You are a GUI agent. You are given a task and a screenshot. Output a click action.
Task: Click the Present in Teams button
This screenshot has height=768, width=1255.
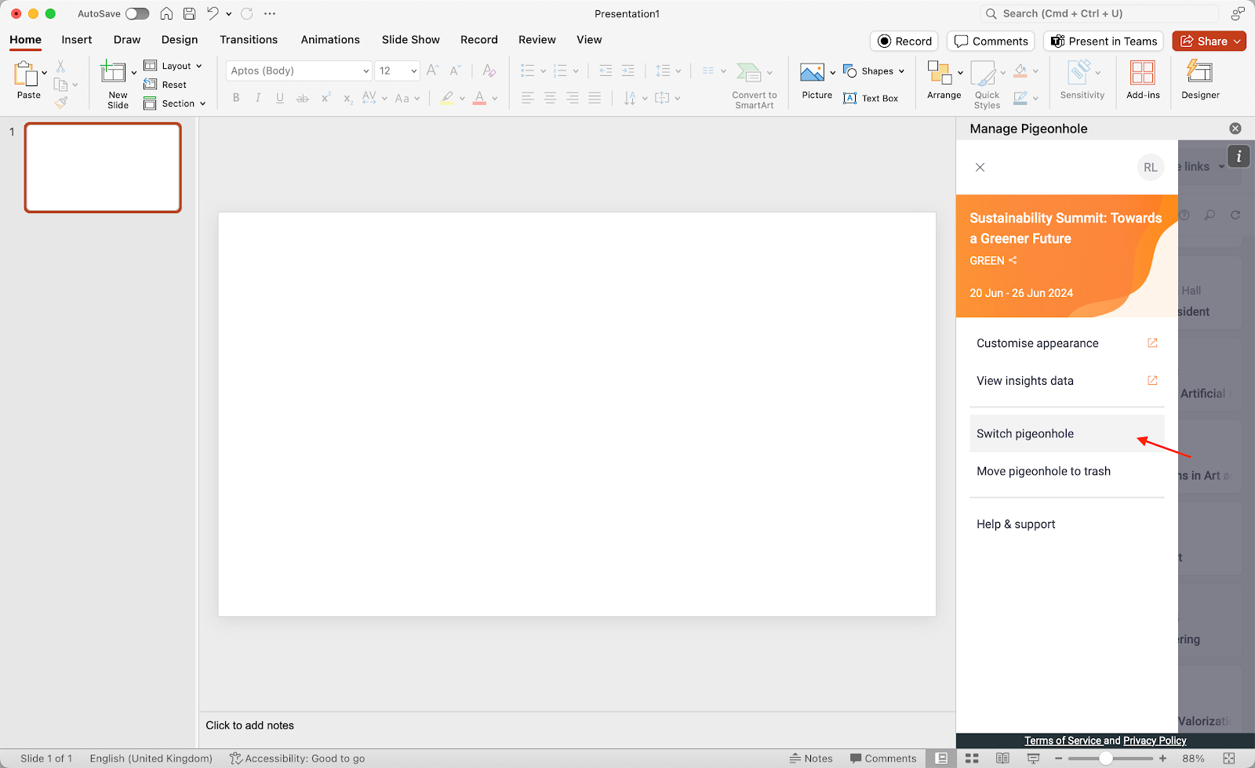coord(1103,41)
